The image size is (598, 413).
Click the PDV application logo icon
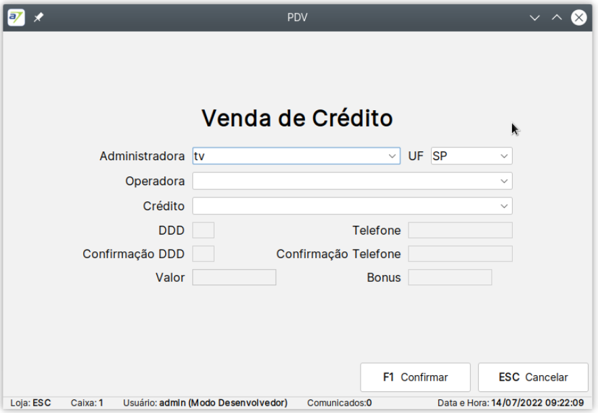16,18
